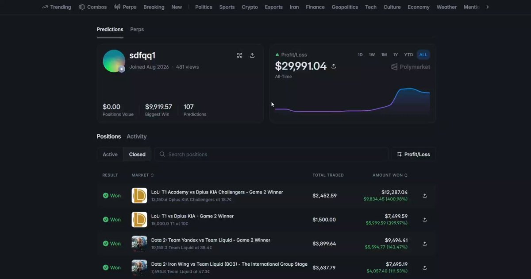Click Won checkmark for Iron Wing row
The image size is (531, 279).
(106, 267)
